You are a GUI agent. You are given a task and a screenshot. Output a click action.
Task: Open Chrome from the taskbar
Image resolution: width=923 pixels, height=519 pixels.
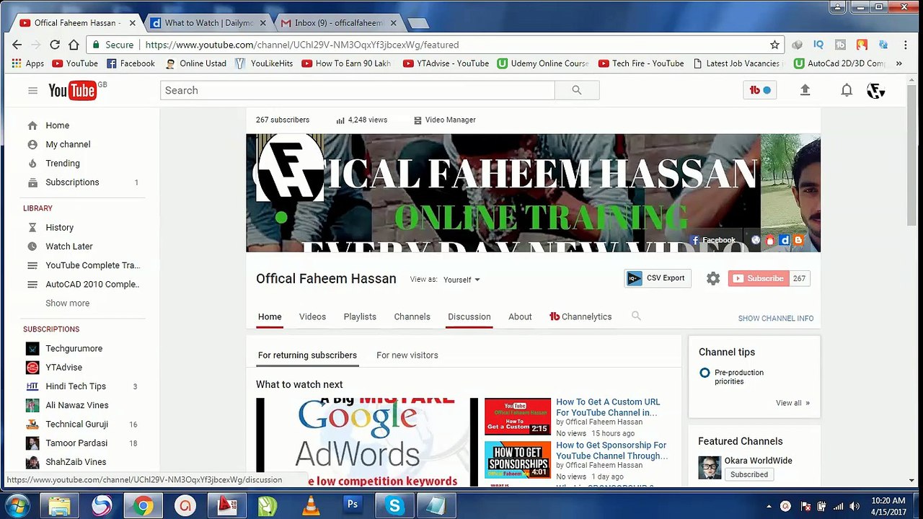click(x=143, y=506)
